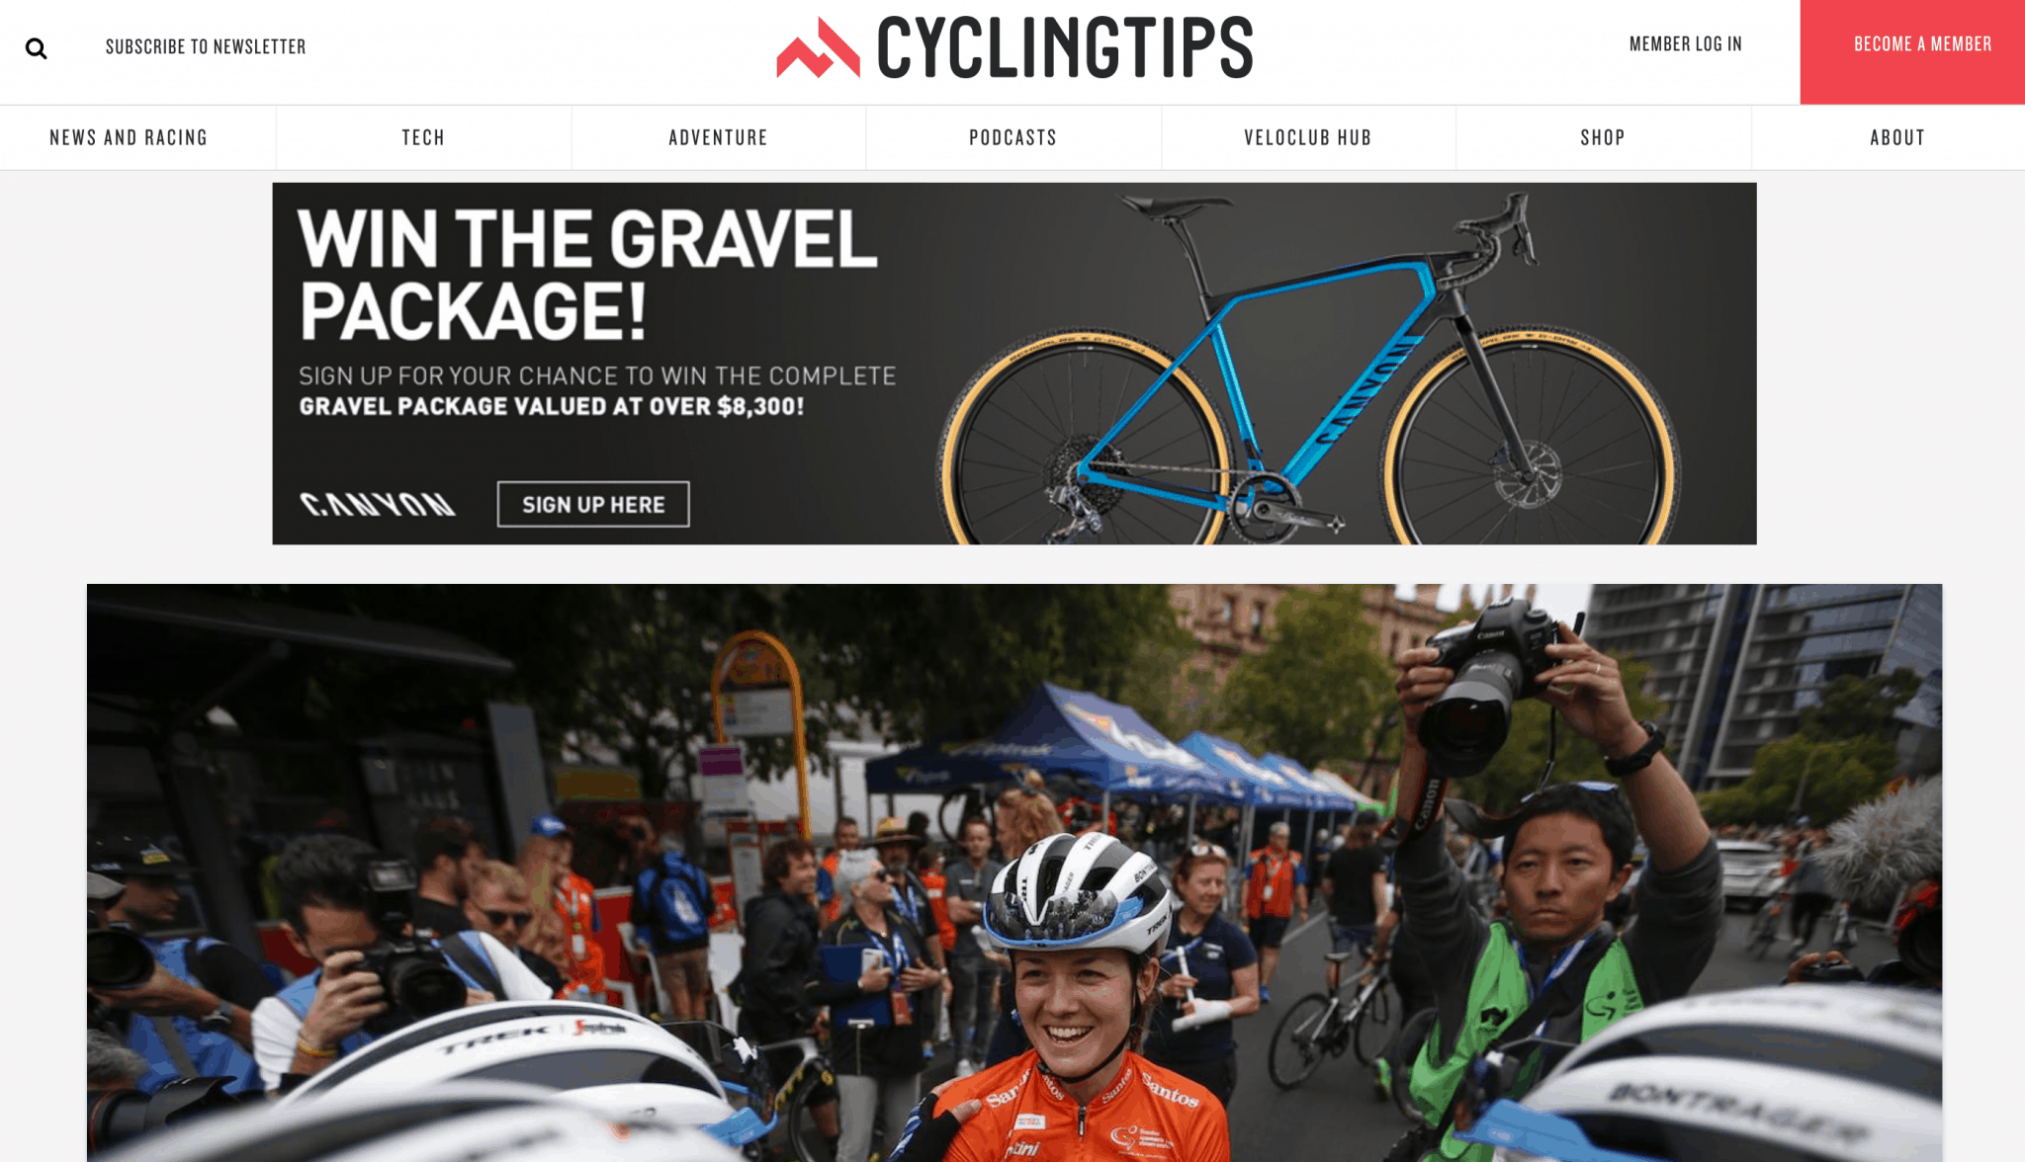Screen dimensions: 2025x1162
Task: Select VeloClub Hub in navigation
Action: pyautogui.click(x=1307, y=137)
